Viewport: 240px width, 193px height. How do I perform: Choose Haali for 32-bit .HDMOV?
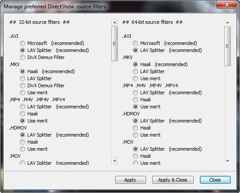tap(22, 142)
